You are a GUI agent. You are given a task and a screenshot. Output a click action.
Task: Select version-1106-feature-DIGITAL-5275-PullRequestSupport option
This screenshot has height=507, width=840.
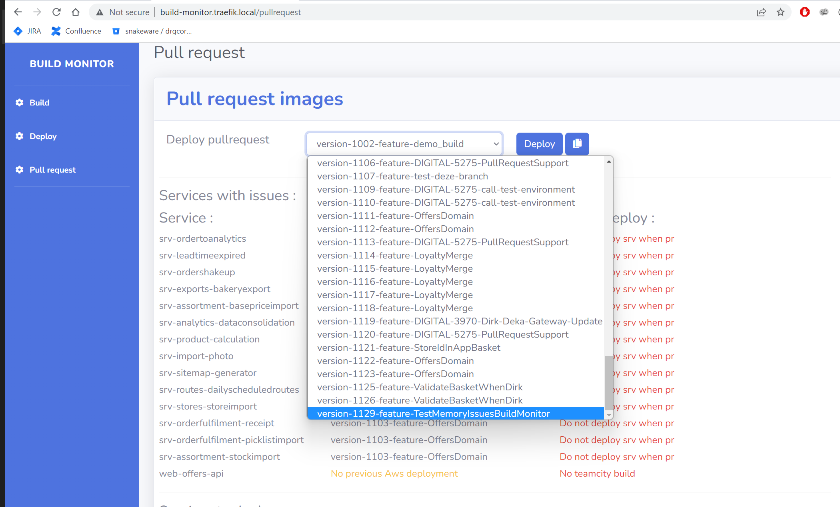coord(456,163)
